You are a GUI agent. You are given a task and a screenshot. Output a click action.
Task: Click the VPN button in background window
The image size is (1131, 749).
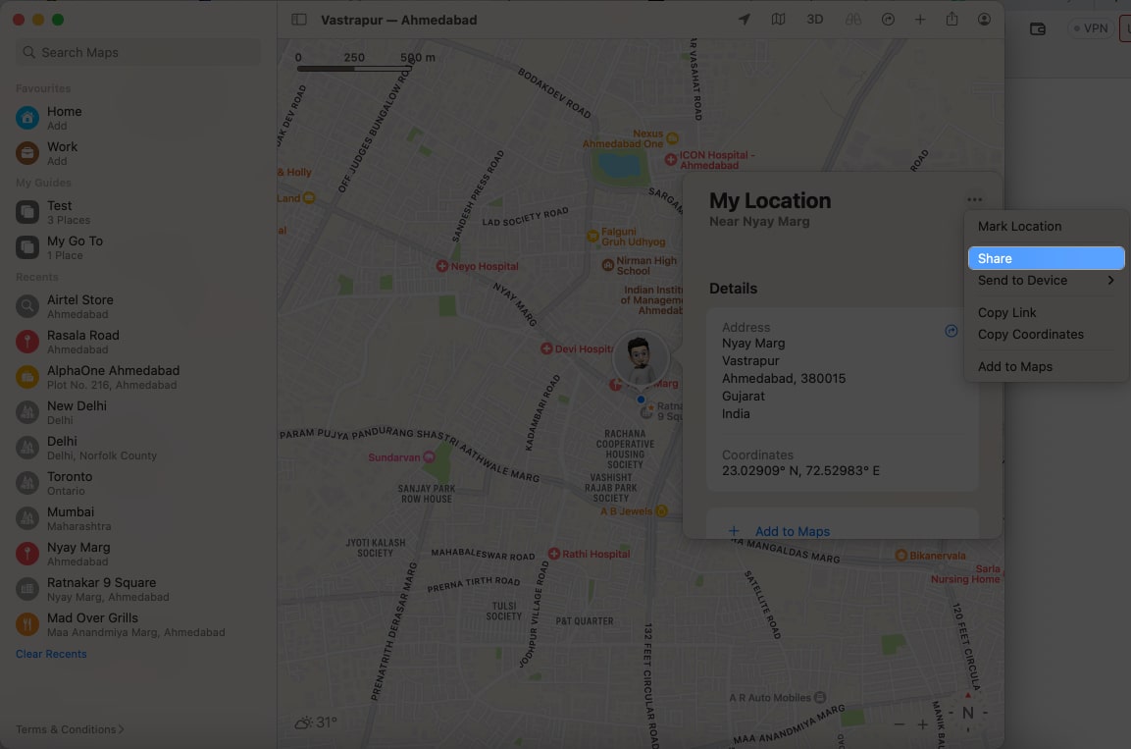pos(1091,28)
